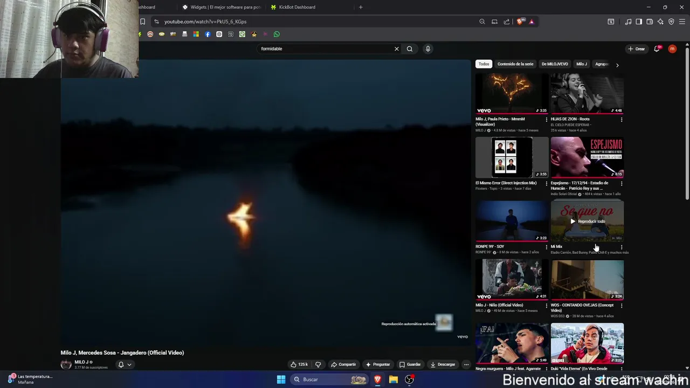Open options menu for WOS CONTANDO OVEJAS

pos(622,306)
